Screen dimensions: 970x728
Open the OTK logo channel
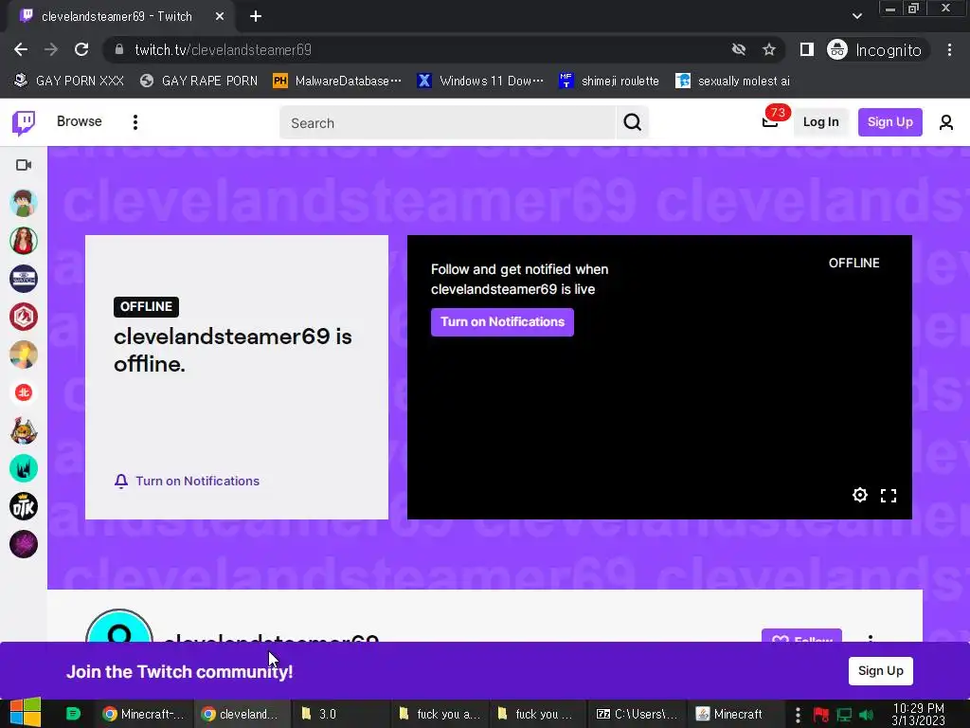tap(24, 506)
